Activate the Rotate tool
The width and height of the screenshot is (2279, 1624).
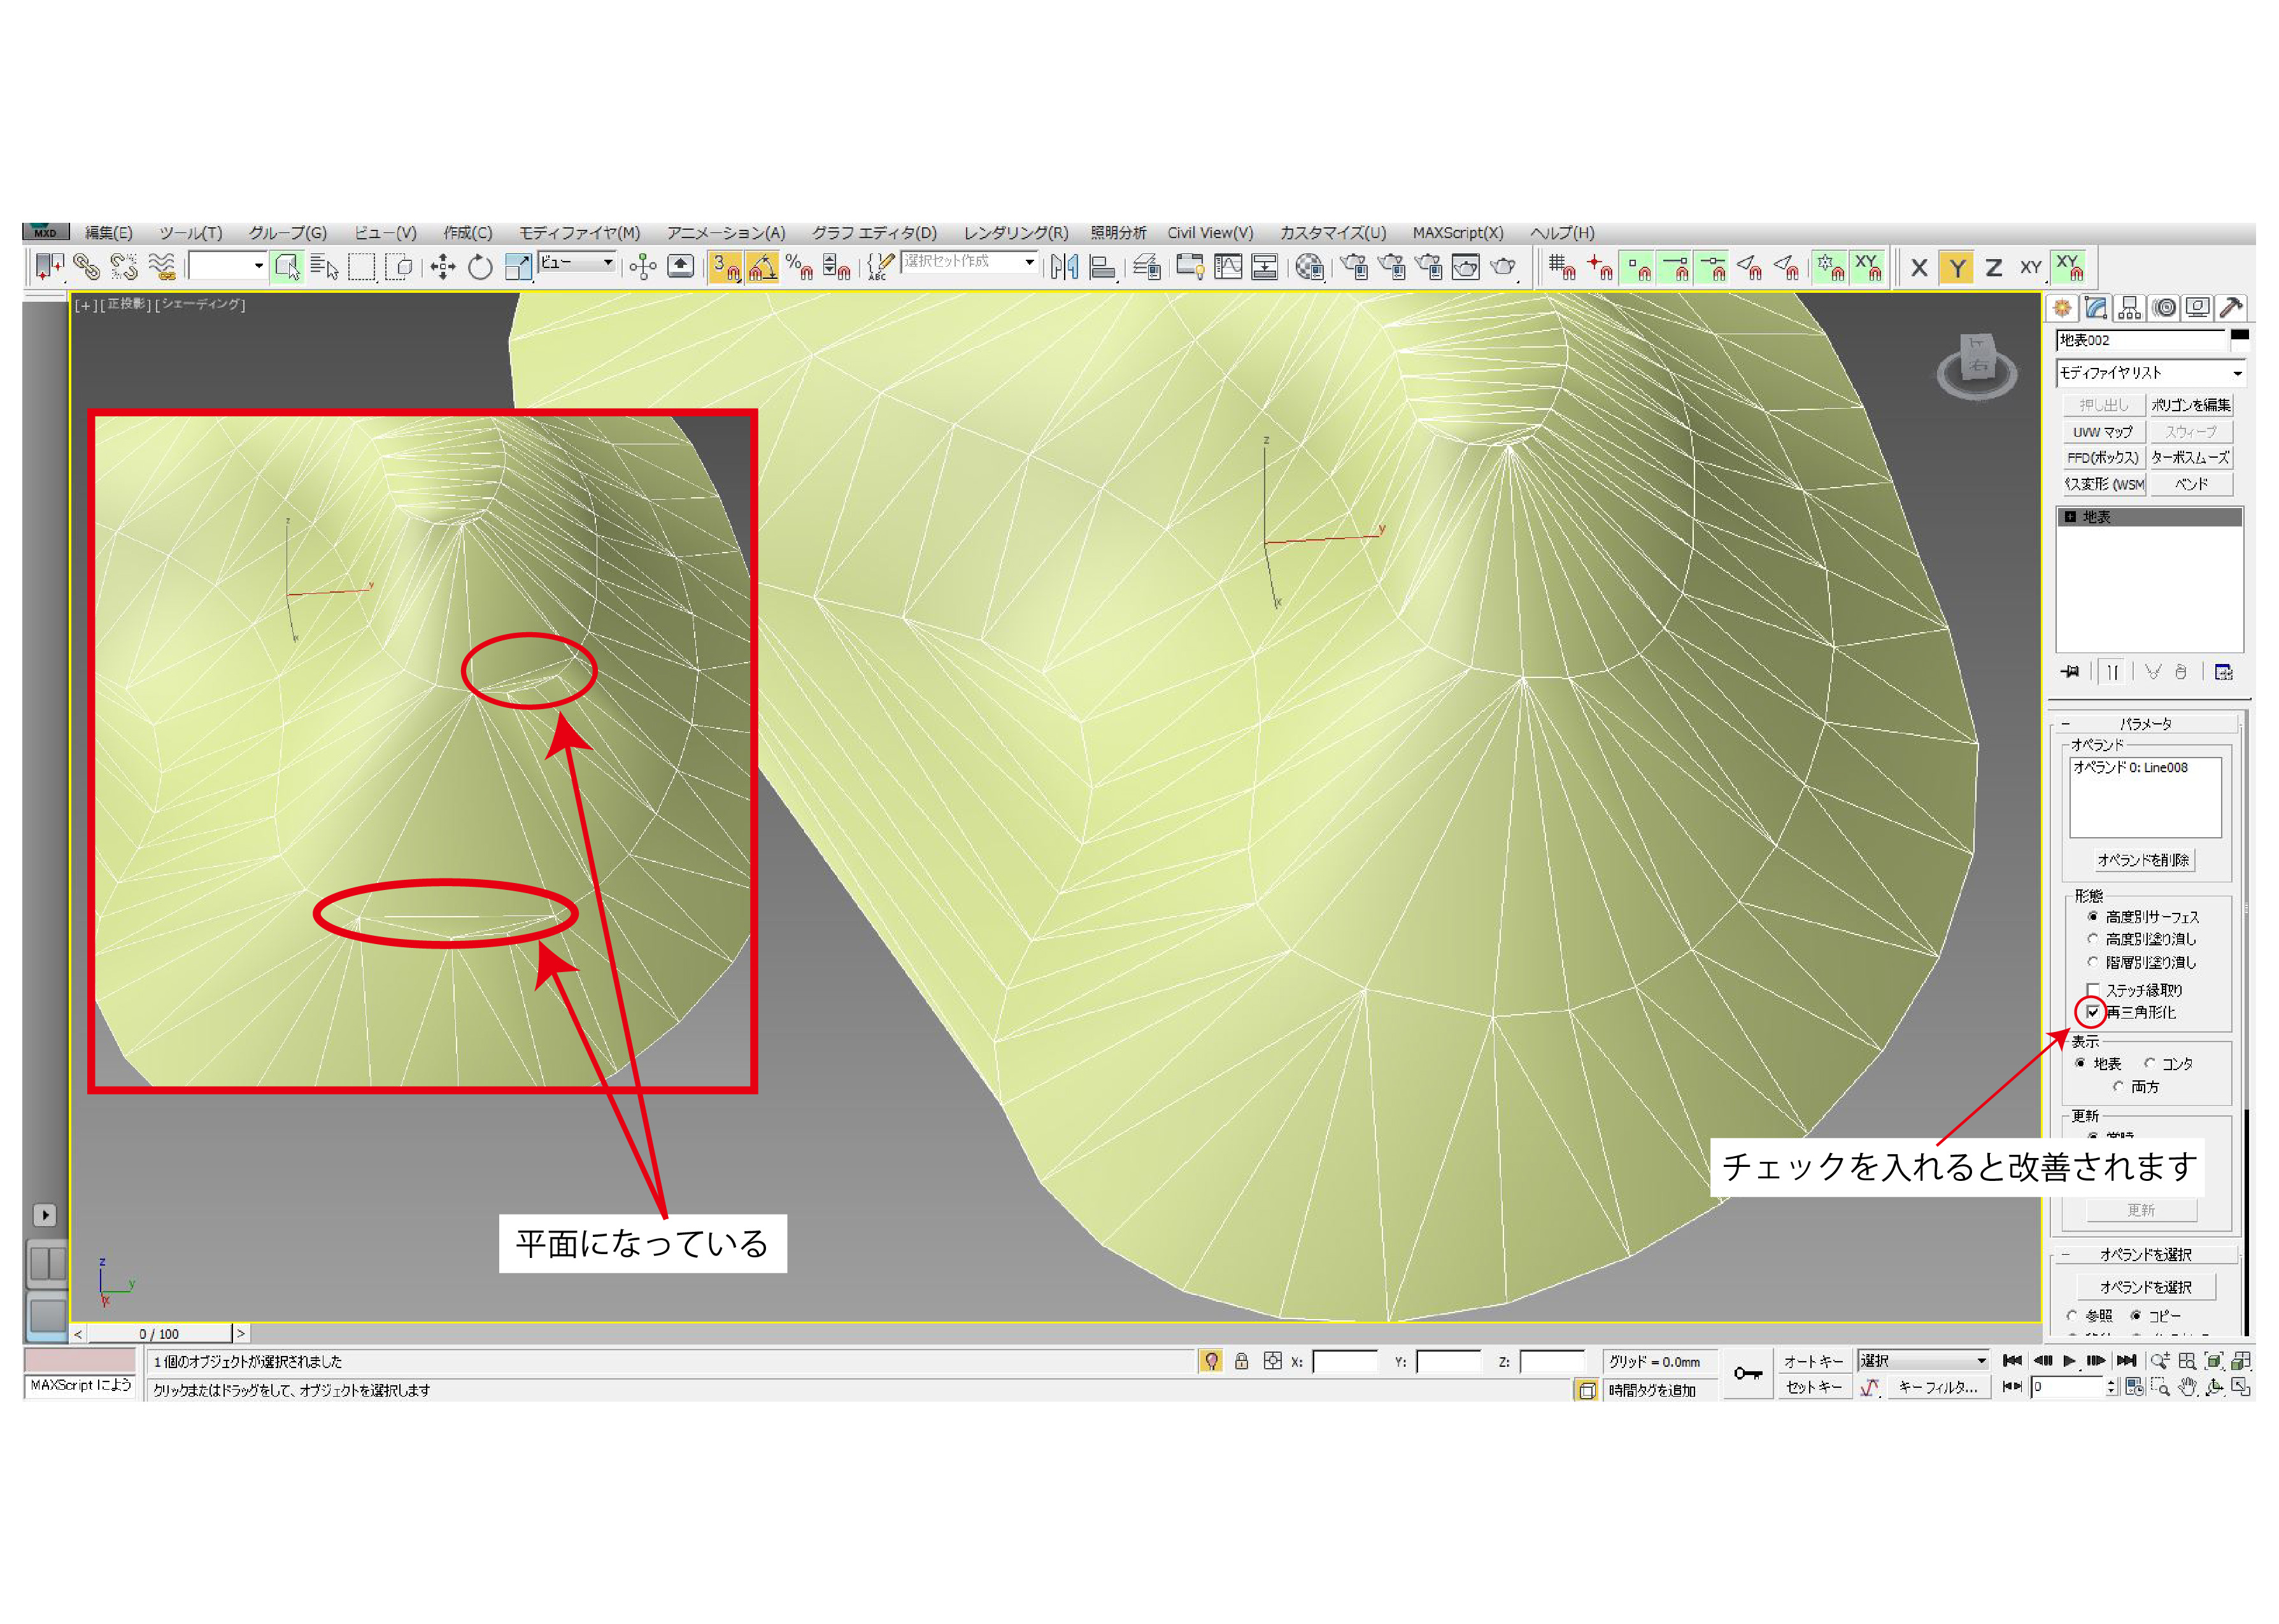480,267
